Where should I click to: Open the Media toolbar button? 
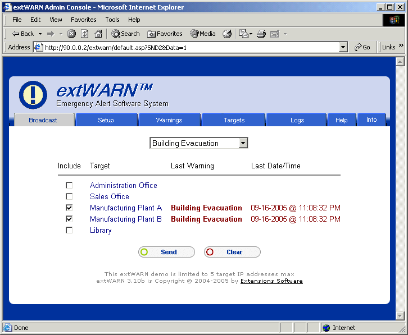[x=203, y=34]
